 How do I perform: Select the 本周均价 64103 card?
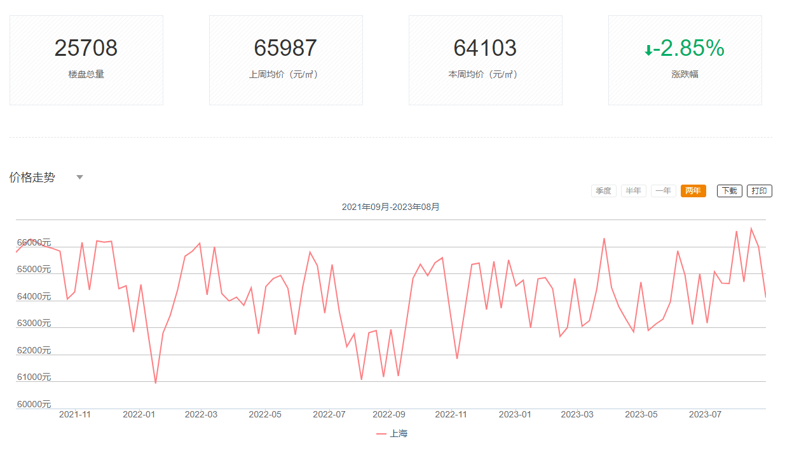point(485,60)
